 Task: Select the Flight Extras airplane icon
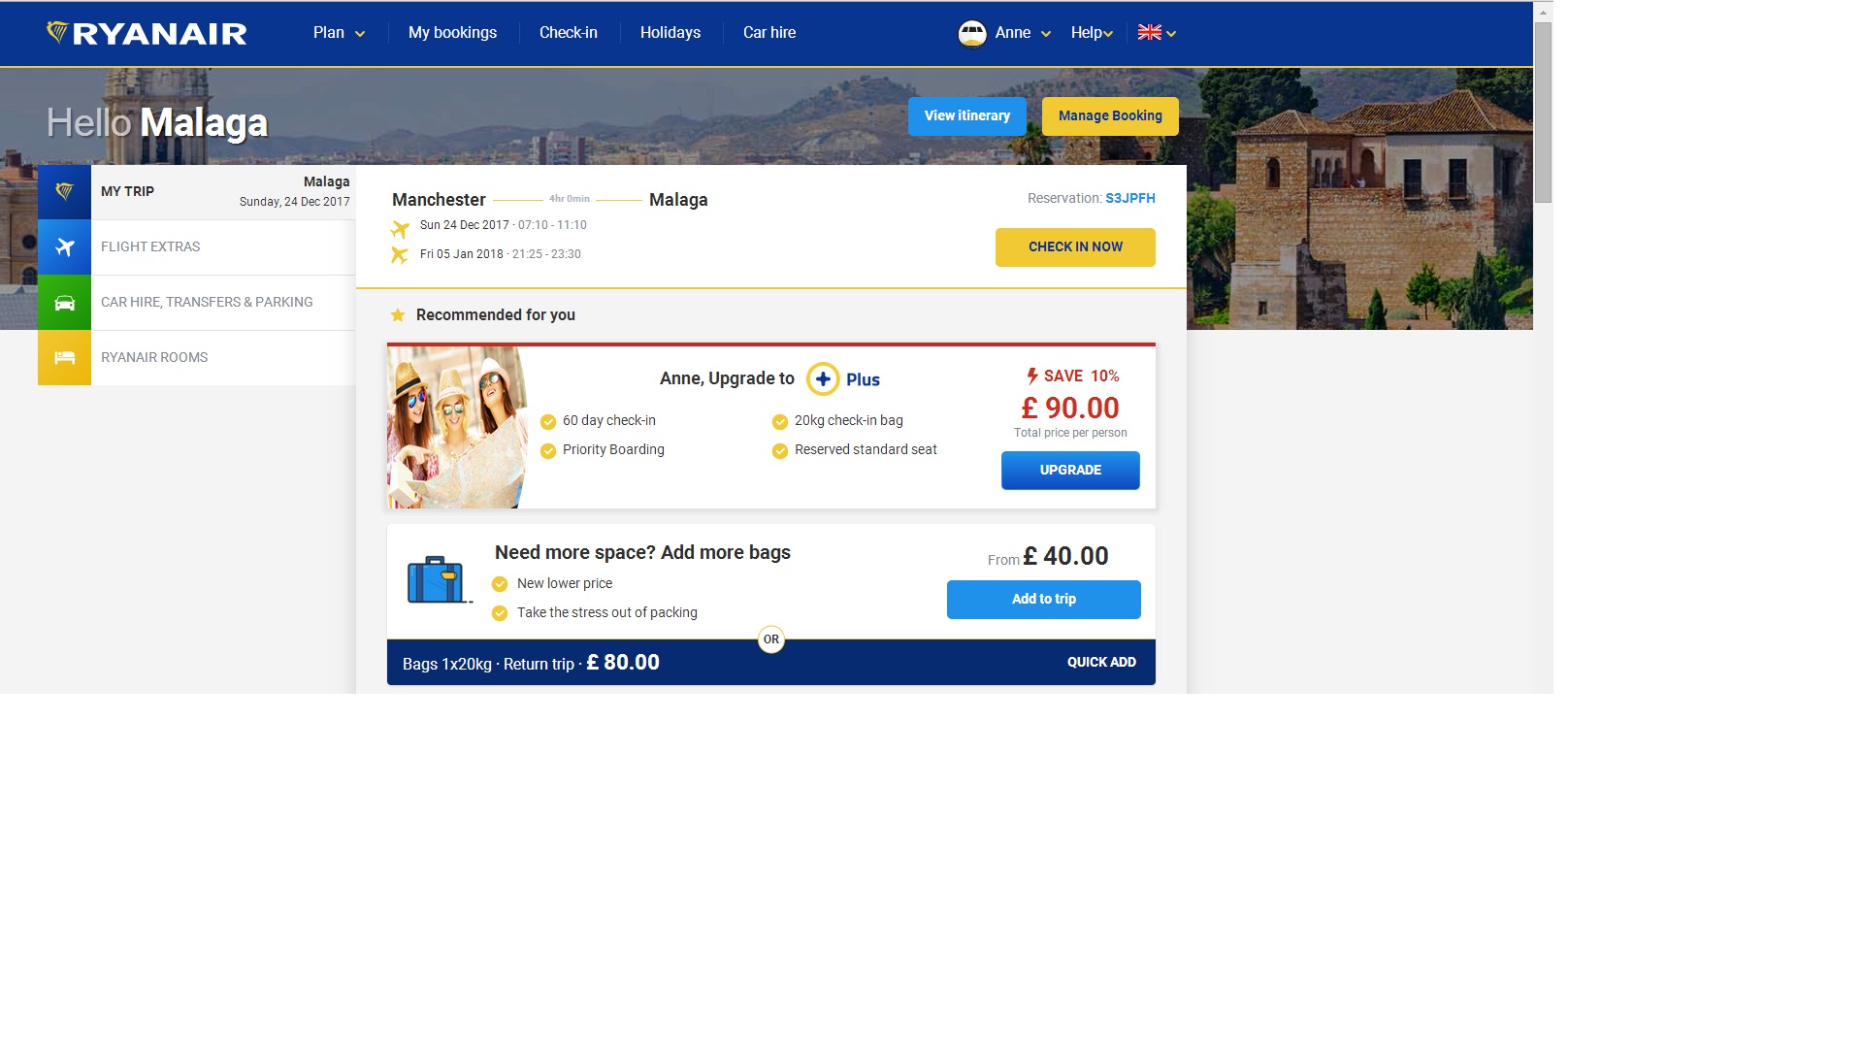click(64, 247)
